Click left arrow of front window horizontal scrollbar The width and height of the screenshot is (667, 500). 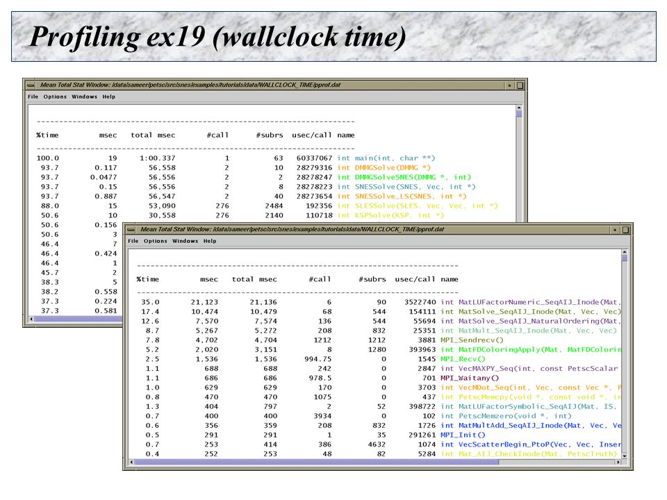click(x=131, y=462)
